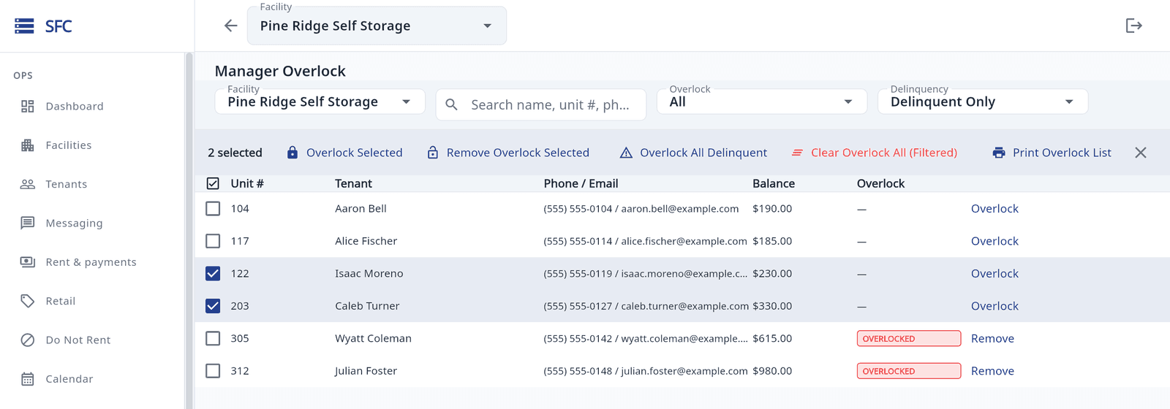
Task: Click OVERLOCKED badge for unit 312
Action: 909,371
